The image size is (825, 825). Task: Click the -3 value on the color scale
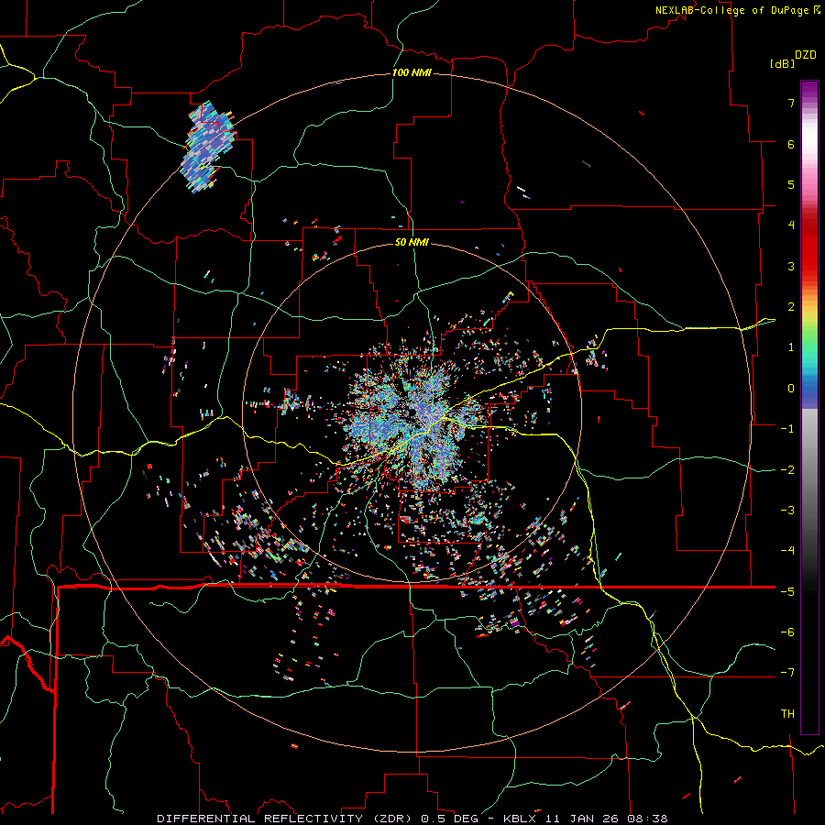point(787,511)
